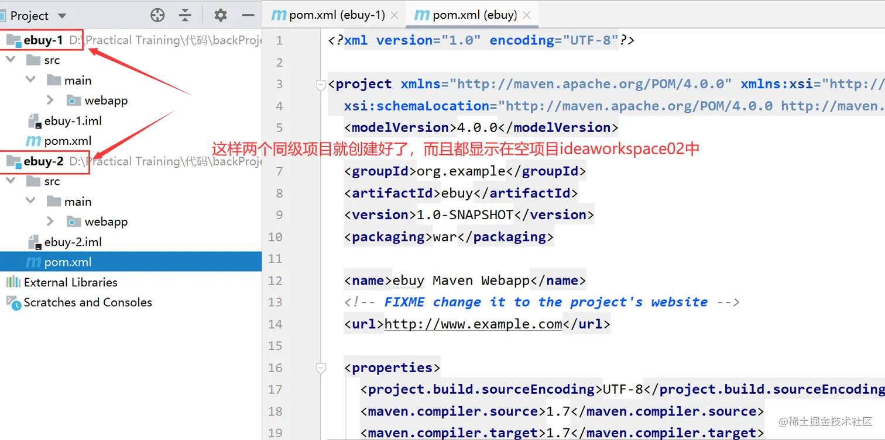Expand the webapp folder under ebuy-1
The image size is (885, 440).
click(x=51, y=101)
